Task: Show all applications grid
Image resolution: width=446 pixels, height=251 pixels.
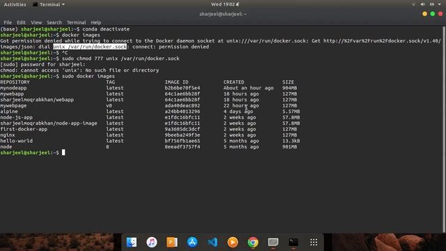Action: pyautogui.click(x=314, y=242)
